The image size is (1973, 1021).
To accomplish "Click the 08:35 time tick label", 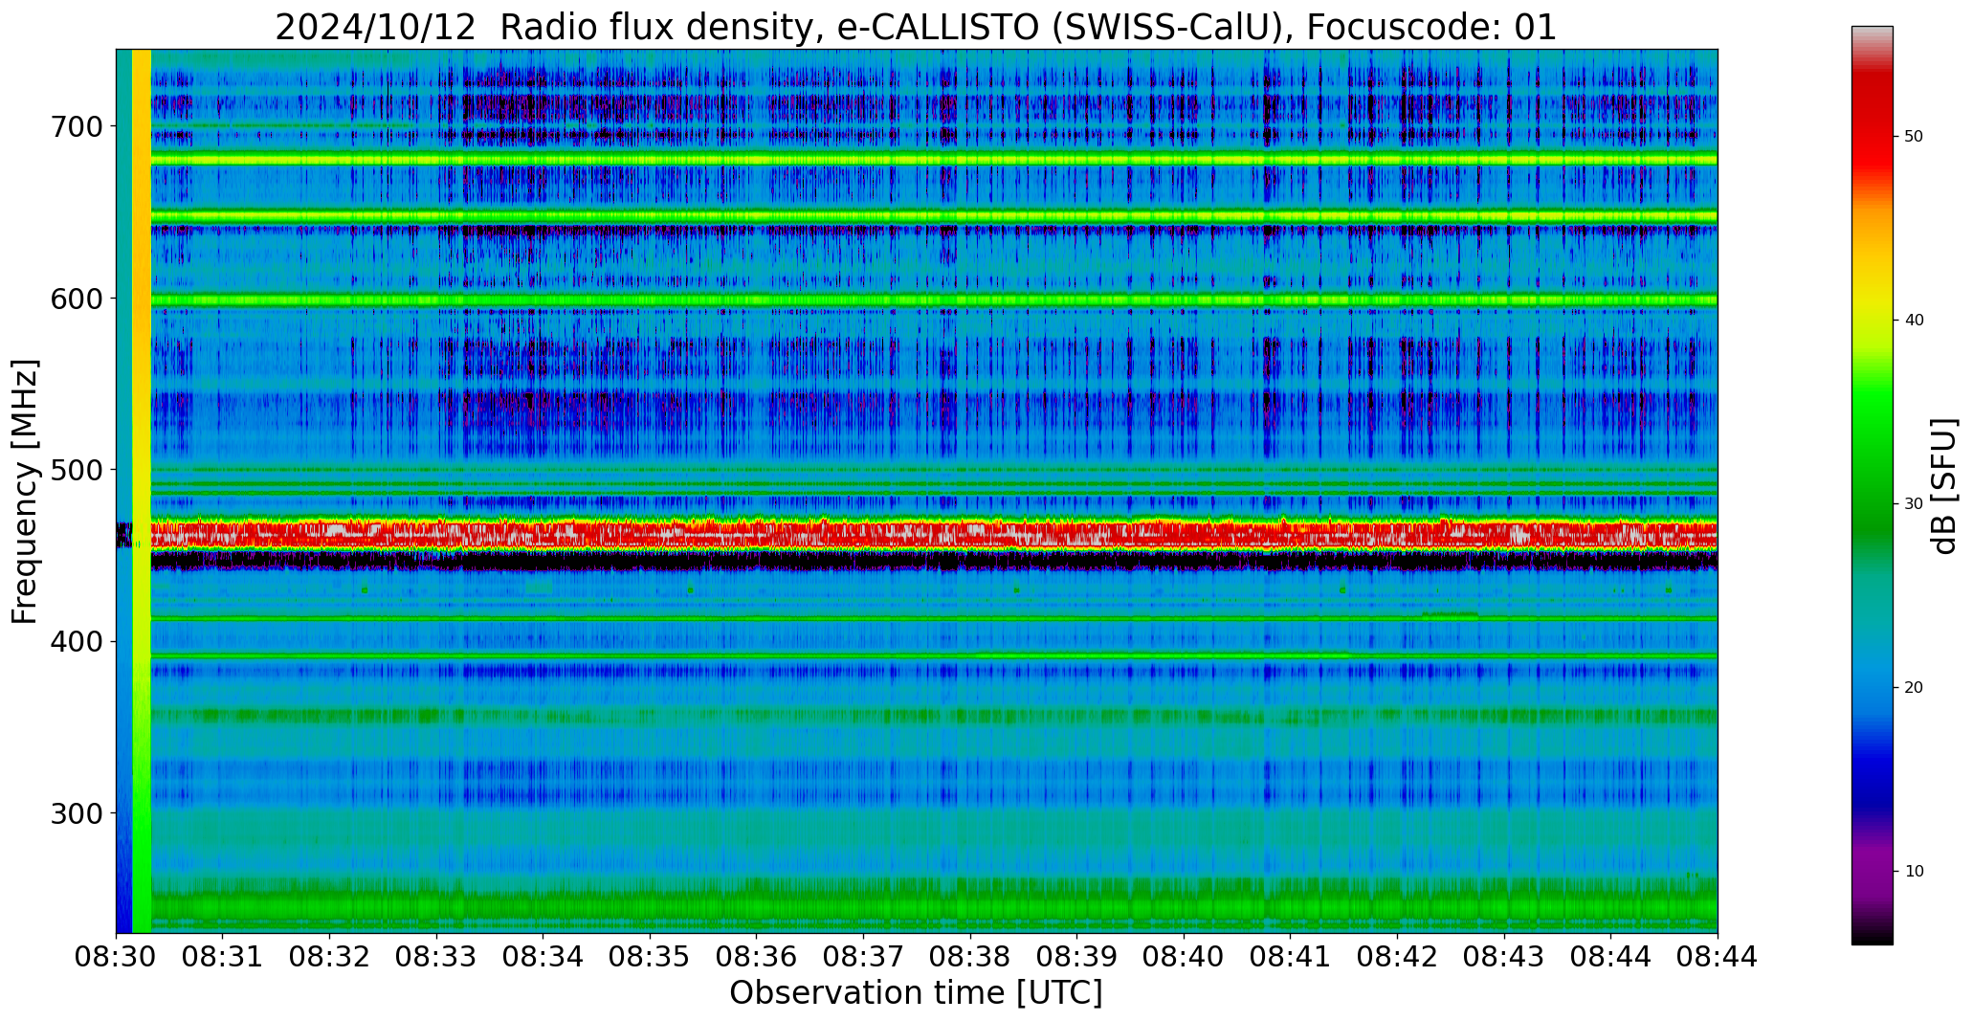I will [650, 957].
